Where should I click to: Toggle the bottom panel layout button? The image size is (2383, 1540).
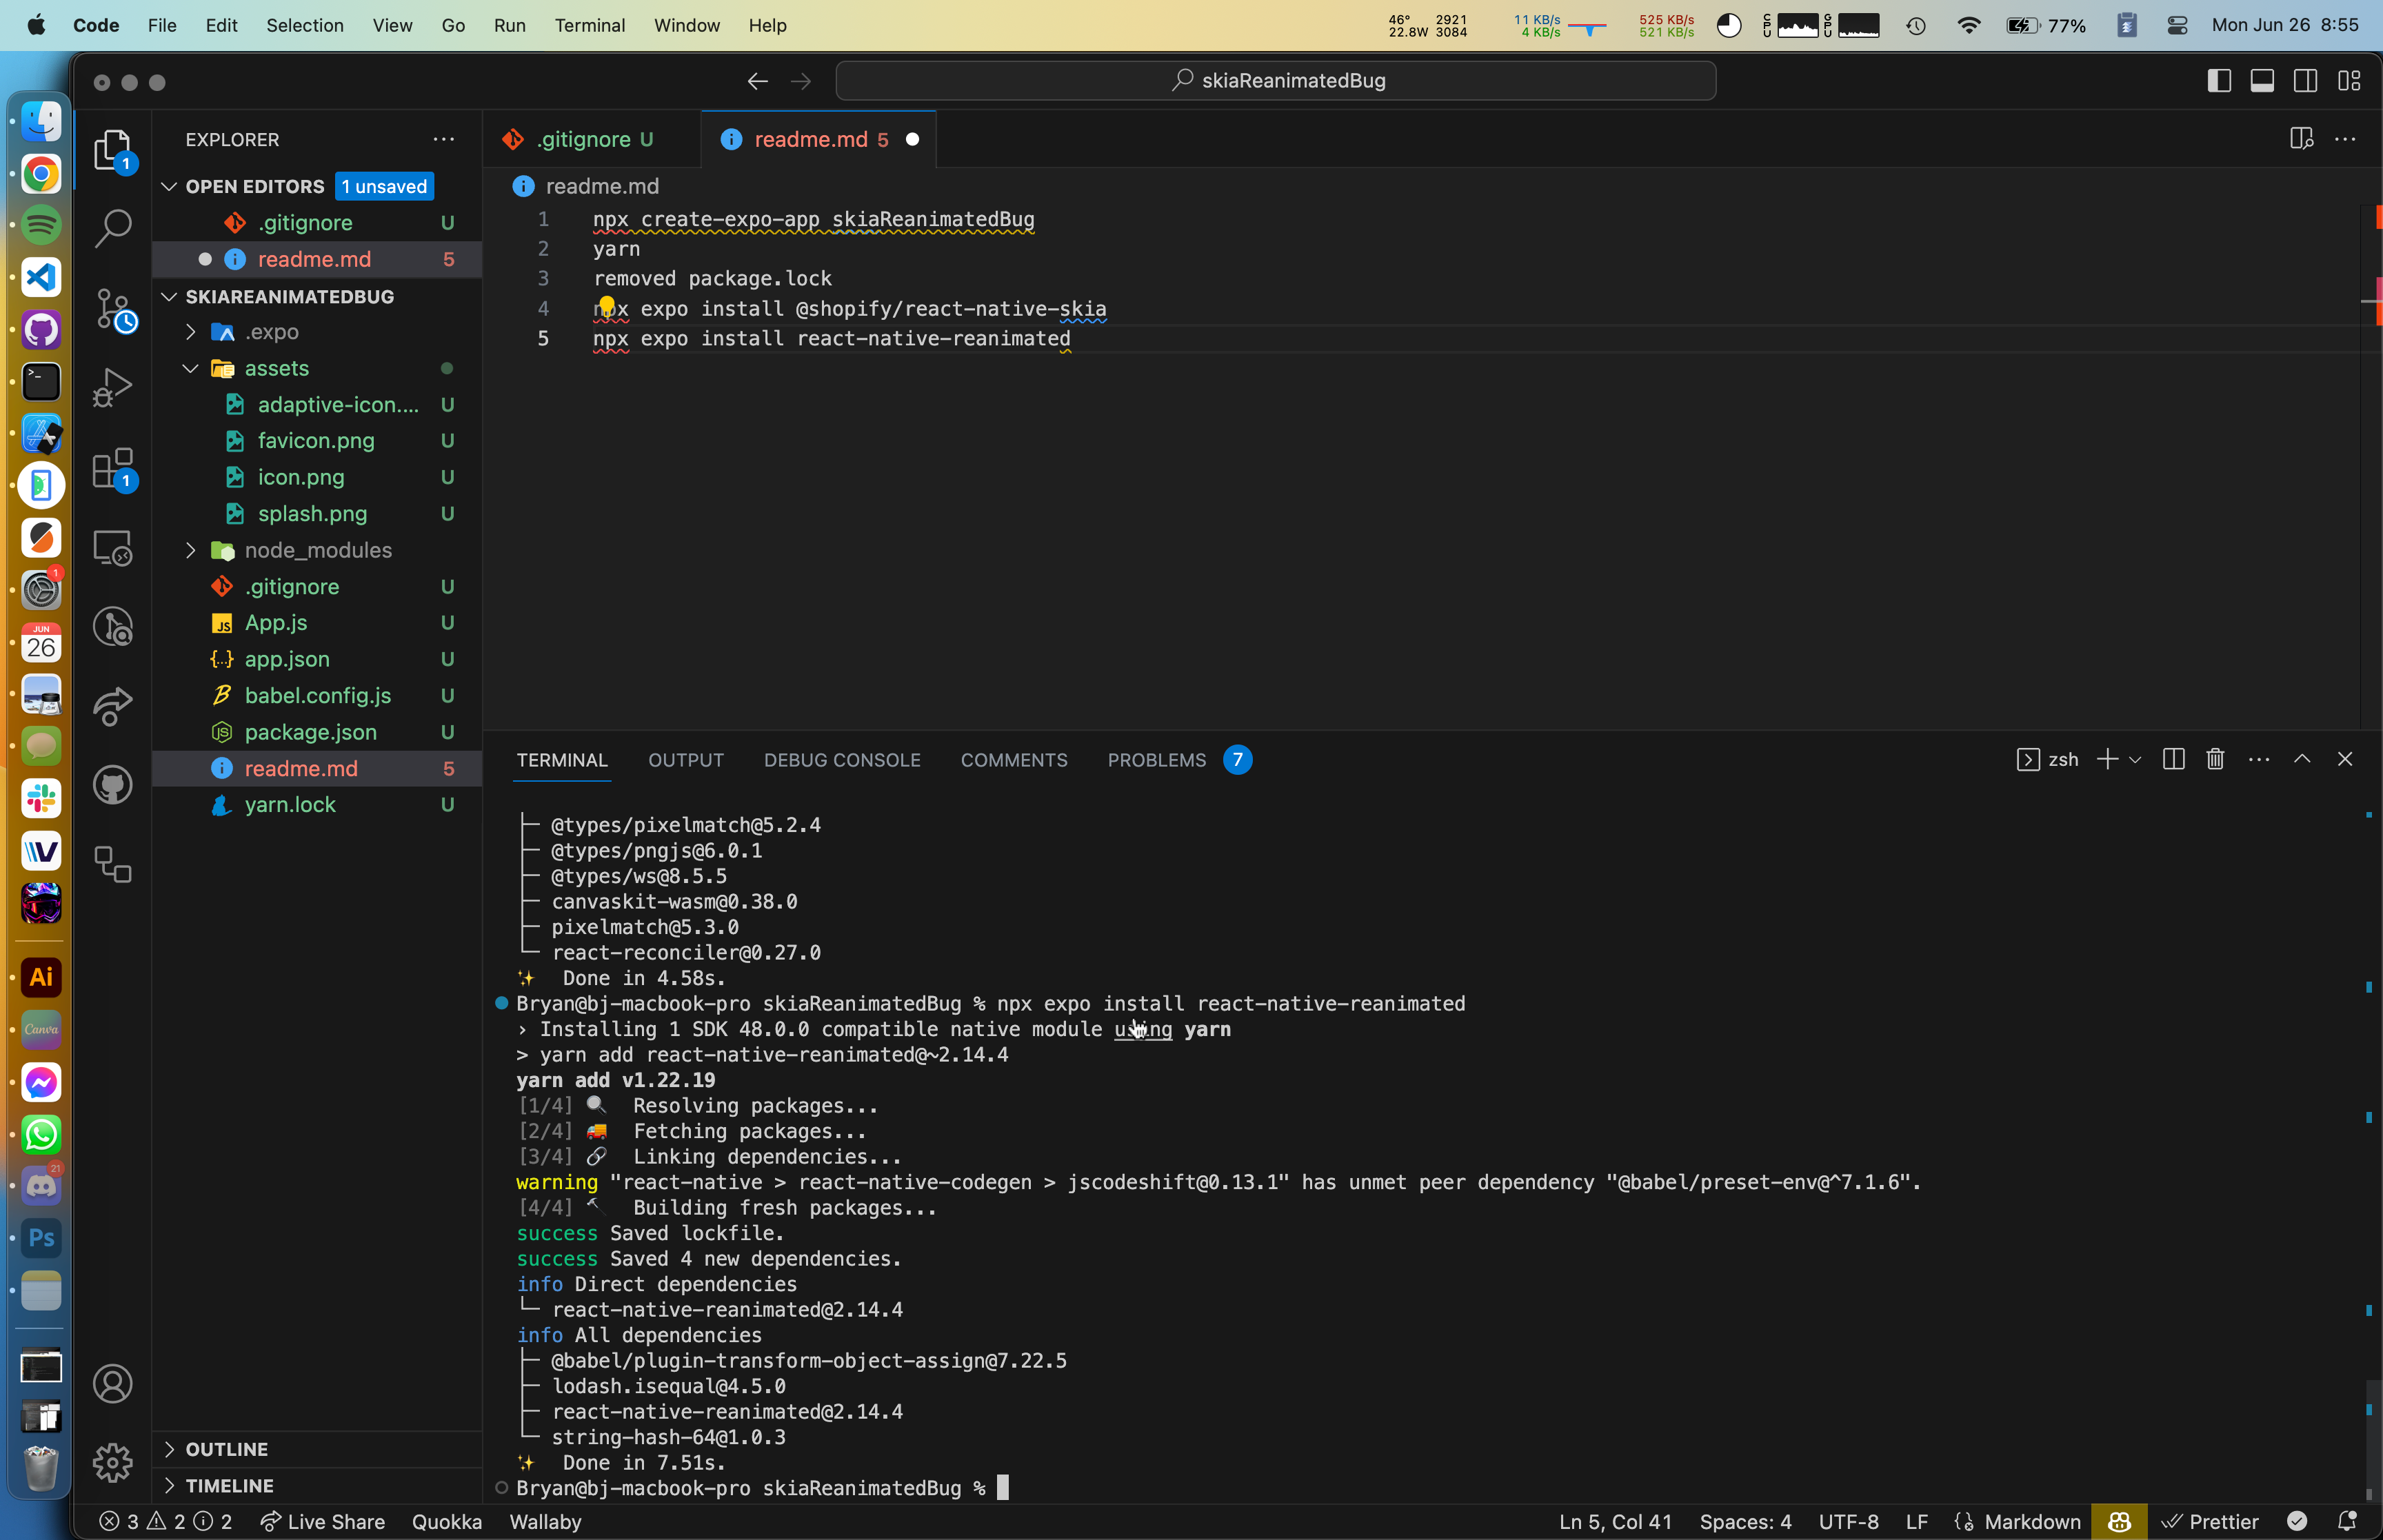(2262, 81)
